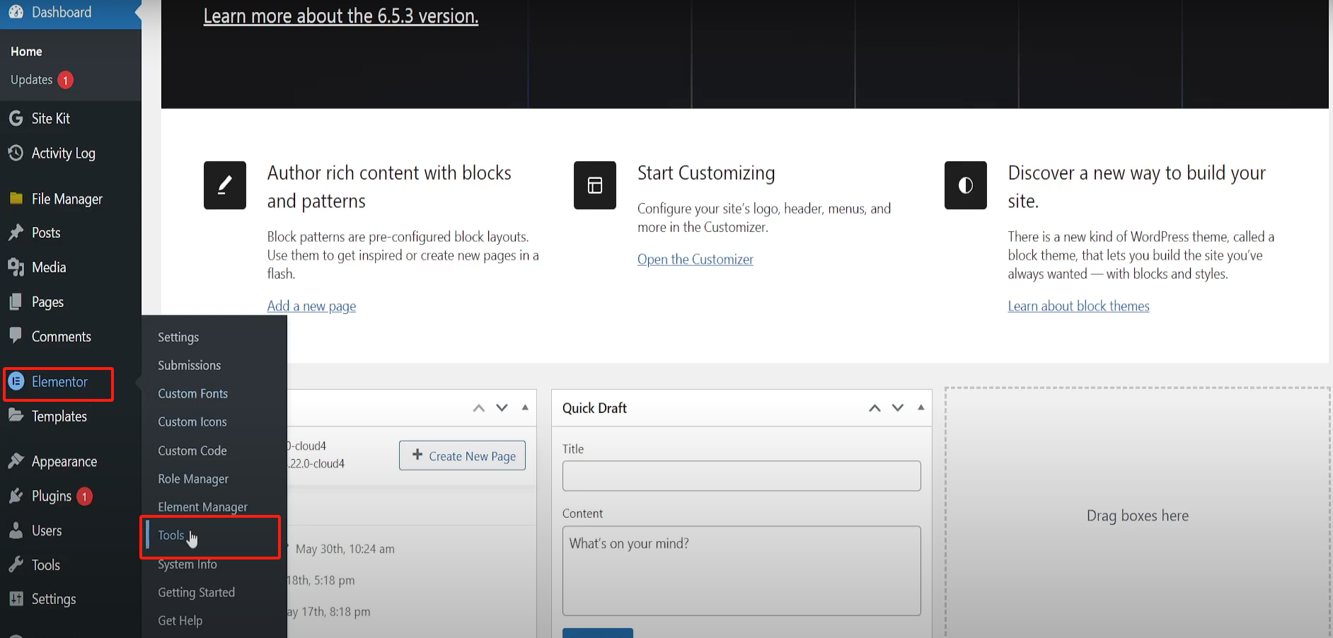The image size is (1333, 638).
Task: Open Media library via its icon
Action: click(x=16, y=267)
